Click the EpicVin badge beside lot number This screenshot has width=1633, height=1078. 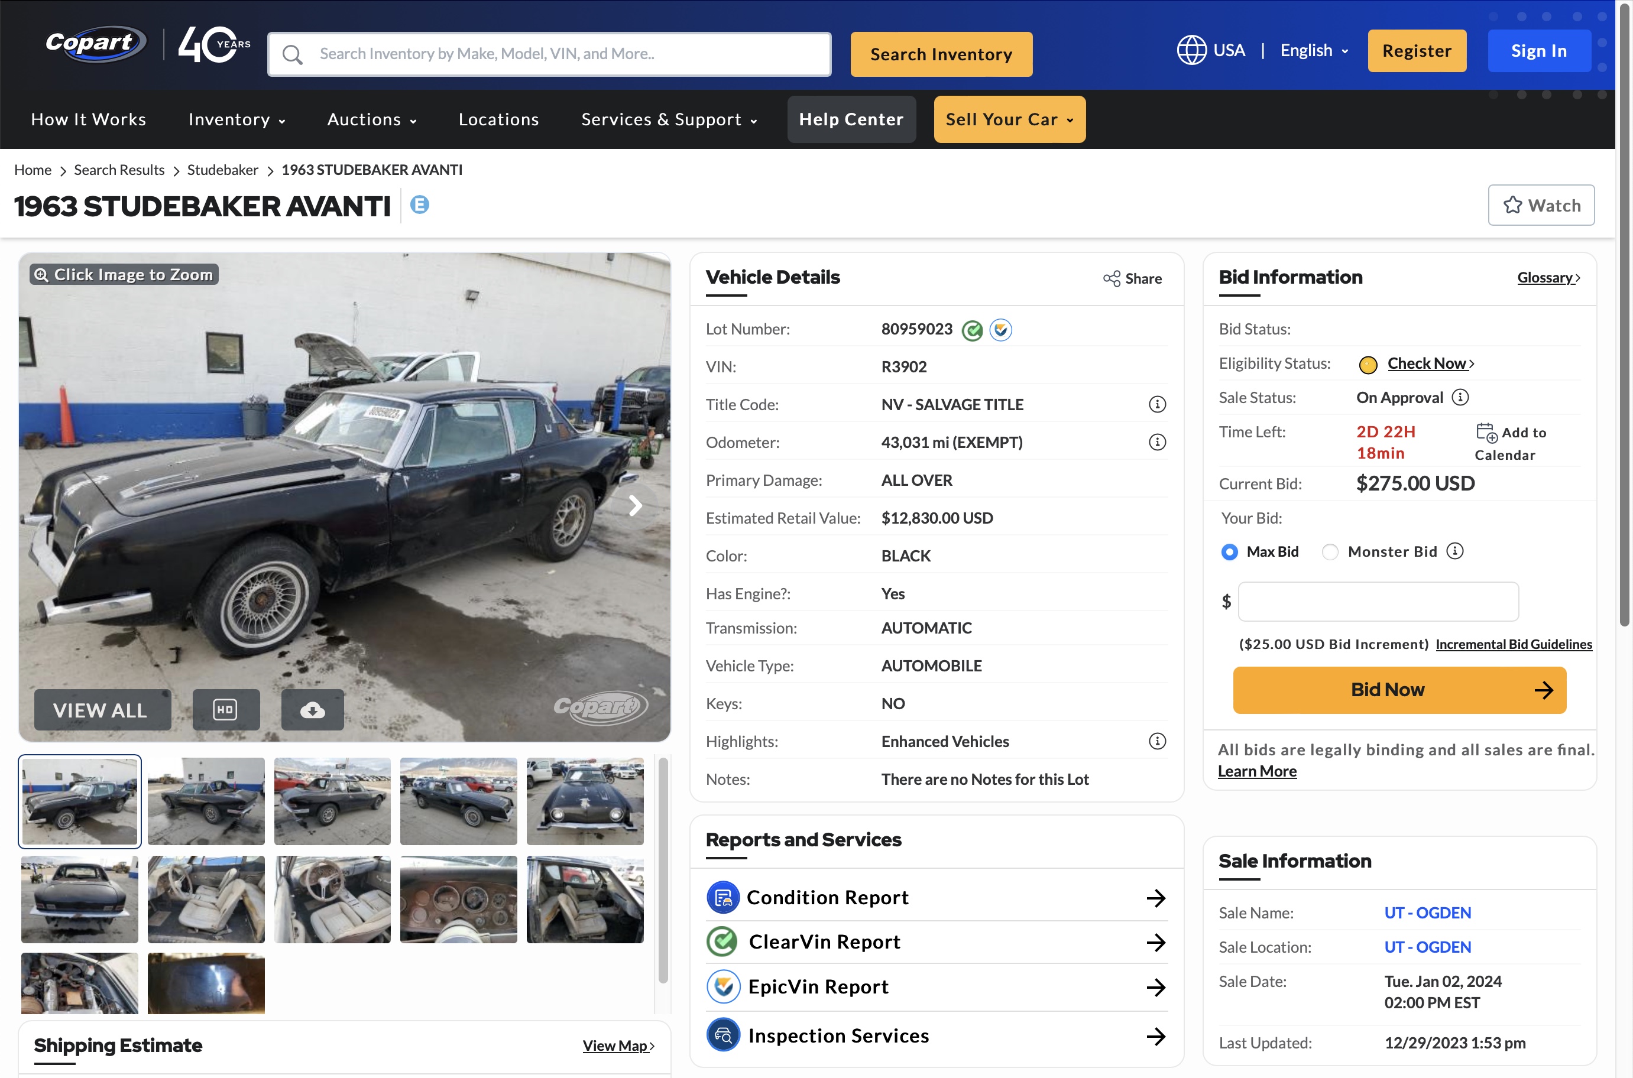pos(1000,330)
